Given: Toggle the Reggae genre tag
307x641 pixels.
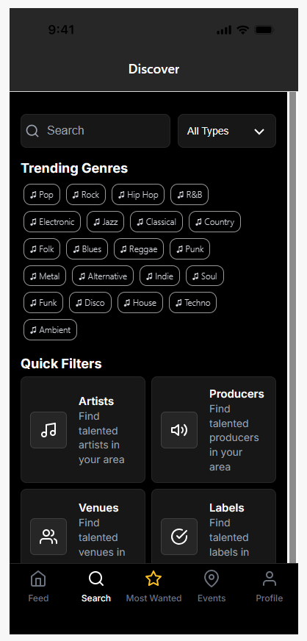Looking at the screenshot, I should pyautogui.click(x=139, y=249).
